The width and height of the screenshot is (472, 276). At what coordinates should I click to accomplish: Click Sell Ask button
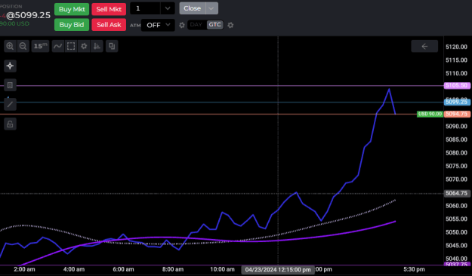[x=109, y=25]
